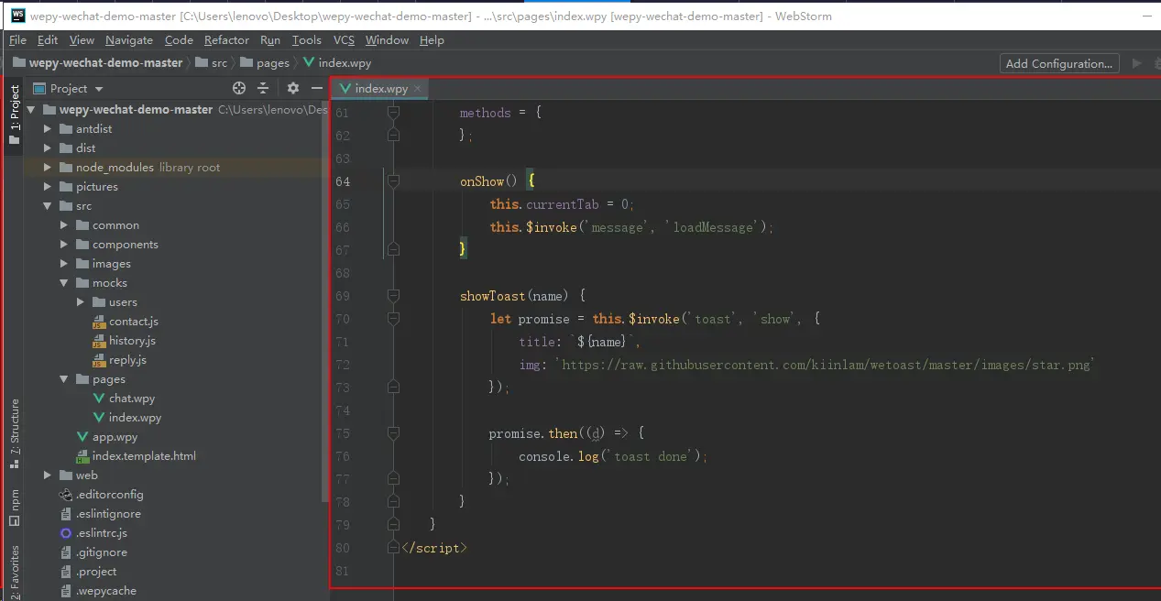Click the collapse all icon in Project panel
The height and width of the screenshot is (601, 1161).
click(x=263, y=88)
